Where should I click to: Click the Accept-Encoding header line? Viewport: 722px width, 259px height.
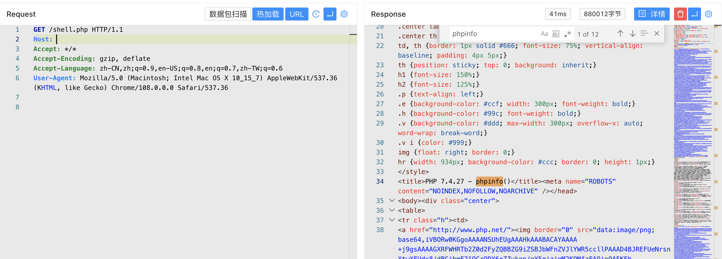(92, 59)
